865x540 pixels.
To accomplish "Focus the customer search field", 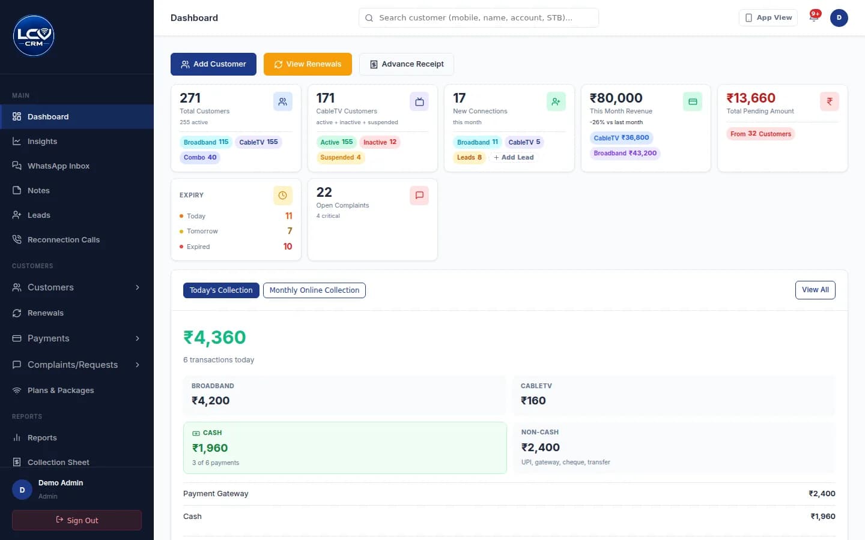I will point(479,18).
